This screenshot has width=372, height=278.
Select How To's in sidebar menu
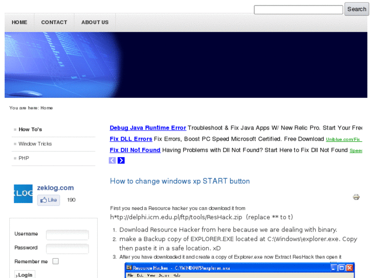tap(30, 130)
